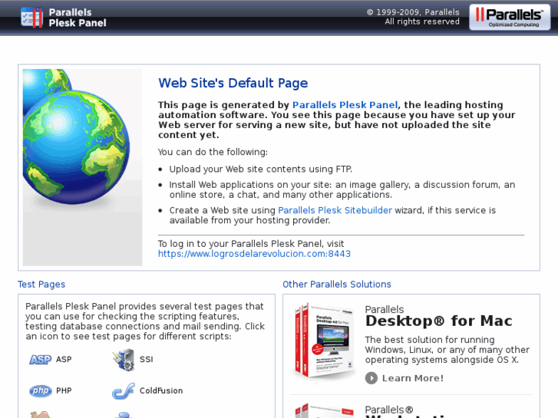This screenshot has height=418, width=558.
Task: Click the ColdFusion label
Action: coord(161,391)
